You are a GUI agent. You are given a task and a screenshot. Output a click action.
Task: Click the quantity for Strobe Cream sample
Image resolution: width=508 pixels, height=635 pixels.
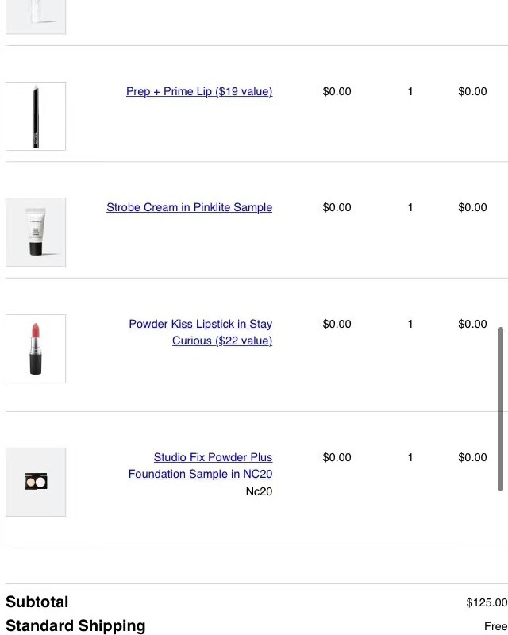(x=410, y=207)
